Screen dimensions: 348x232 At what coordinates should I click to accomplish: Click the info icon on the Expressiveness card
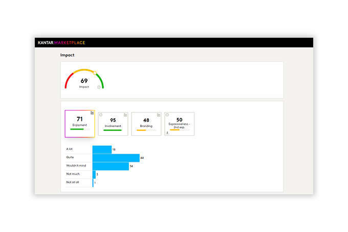tap(167, 115)
